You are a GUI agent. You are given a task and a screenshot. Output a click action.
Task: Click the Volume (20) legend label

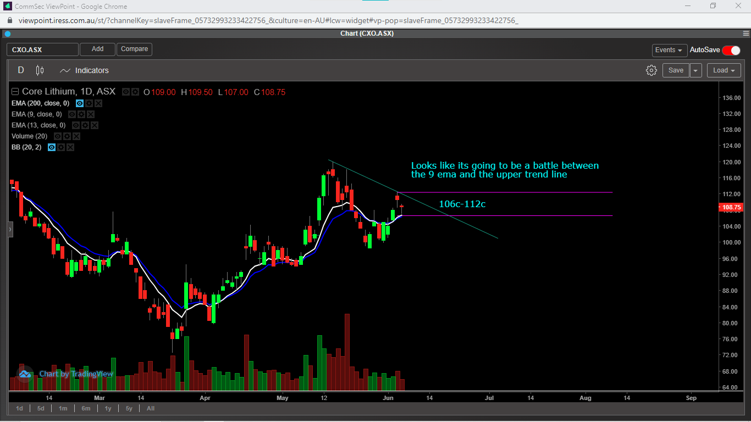30,136
